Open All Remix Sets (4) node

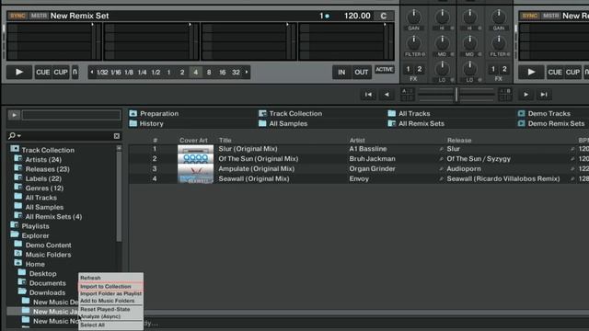coord(53,217)
